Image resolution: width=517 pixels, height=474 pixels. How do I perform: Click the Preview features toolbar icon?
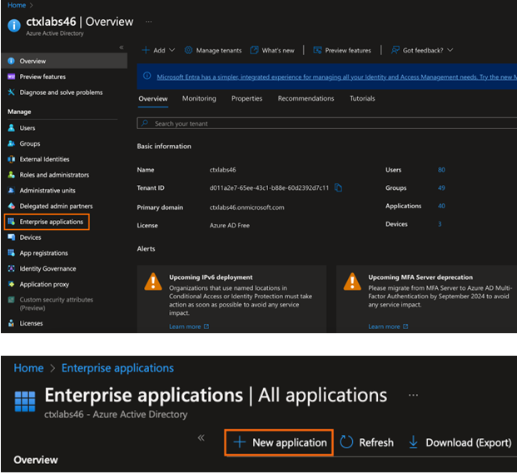[317, 50]
